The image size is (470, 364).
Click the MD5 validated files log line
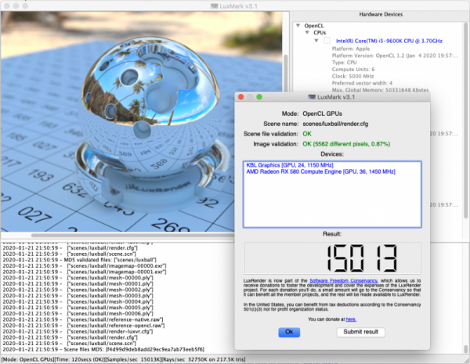click(79, 260)
